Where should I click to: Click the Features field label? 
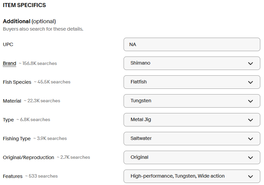(12, 176)
